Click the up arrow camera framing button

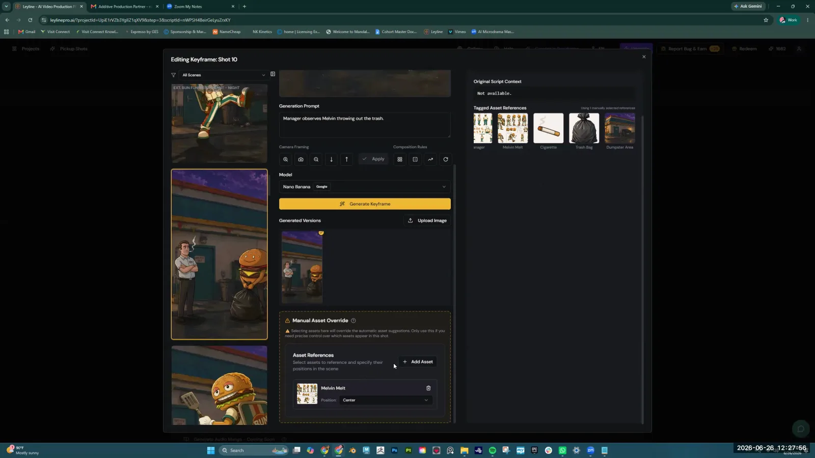pyautogui.click(x=346, y=159)
